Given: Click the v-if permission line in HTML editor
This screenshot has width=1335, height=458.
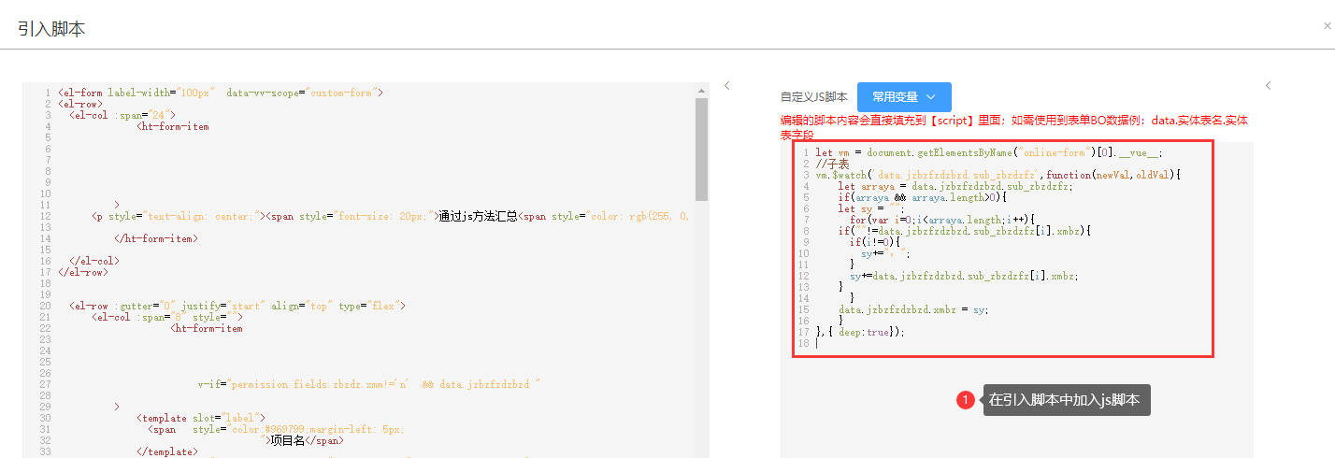Looking at the screenshot, I should tap(368, 384).
